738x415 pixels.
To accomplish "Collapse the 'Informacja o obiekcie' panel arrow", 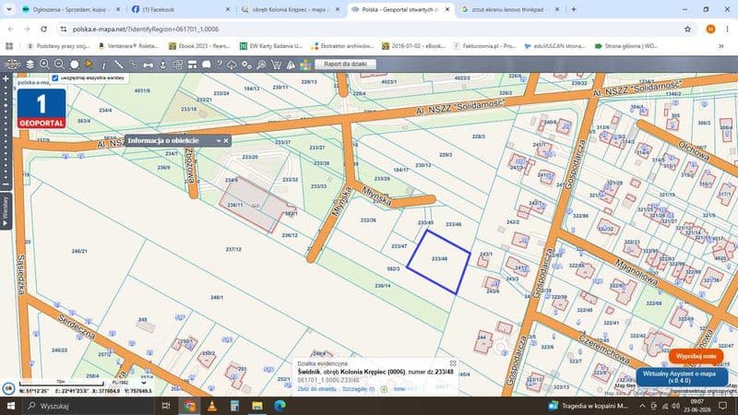I will coord(219,141).
